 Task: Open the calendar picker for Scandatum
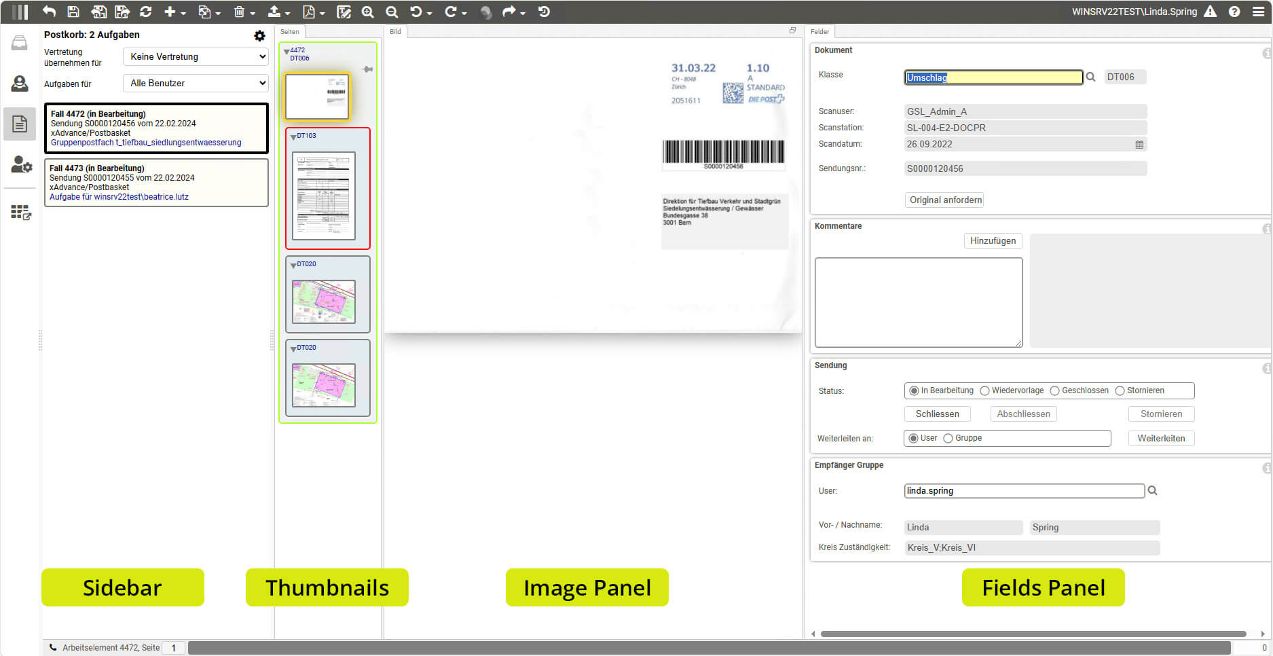tap(1139, 145)
